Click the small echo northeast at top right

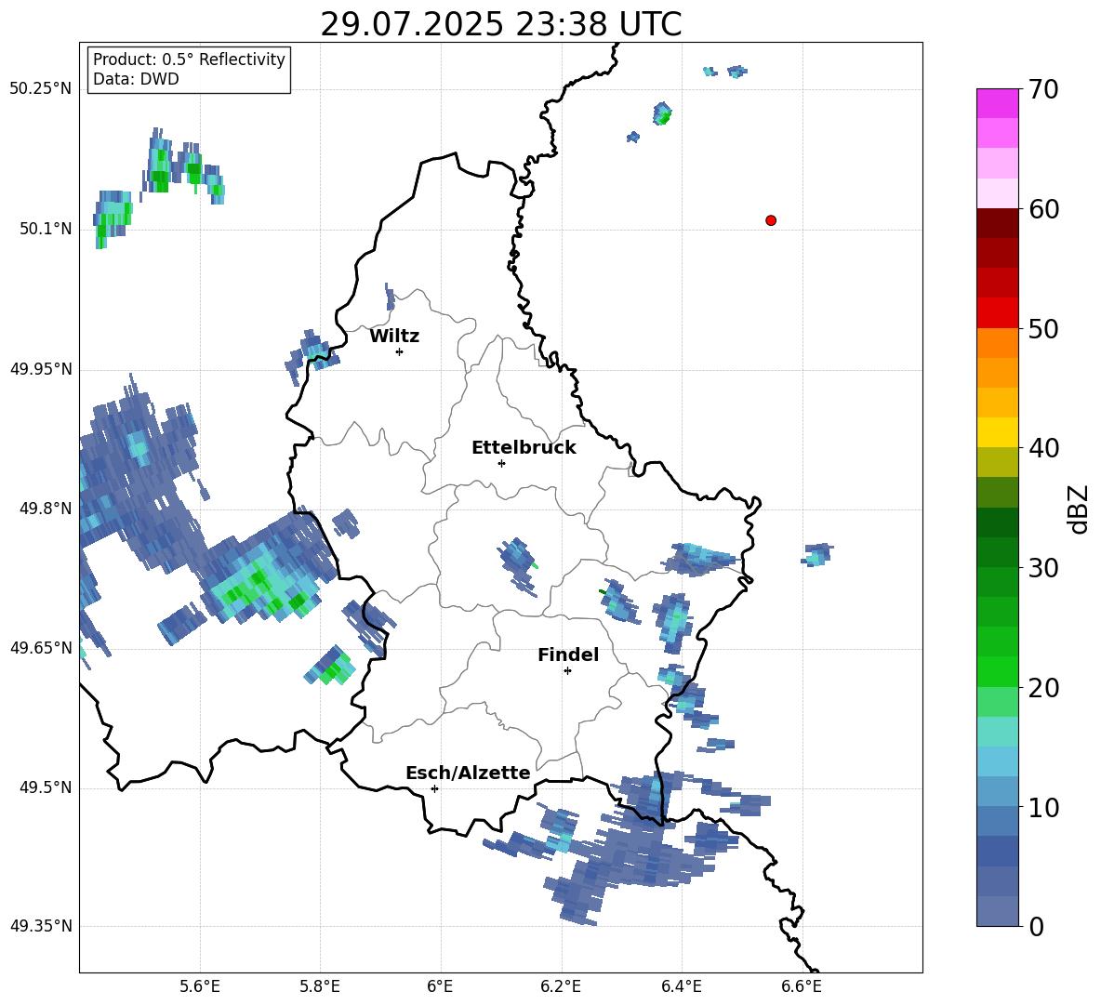click(736, 71)
